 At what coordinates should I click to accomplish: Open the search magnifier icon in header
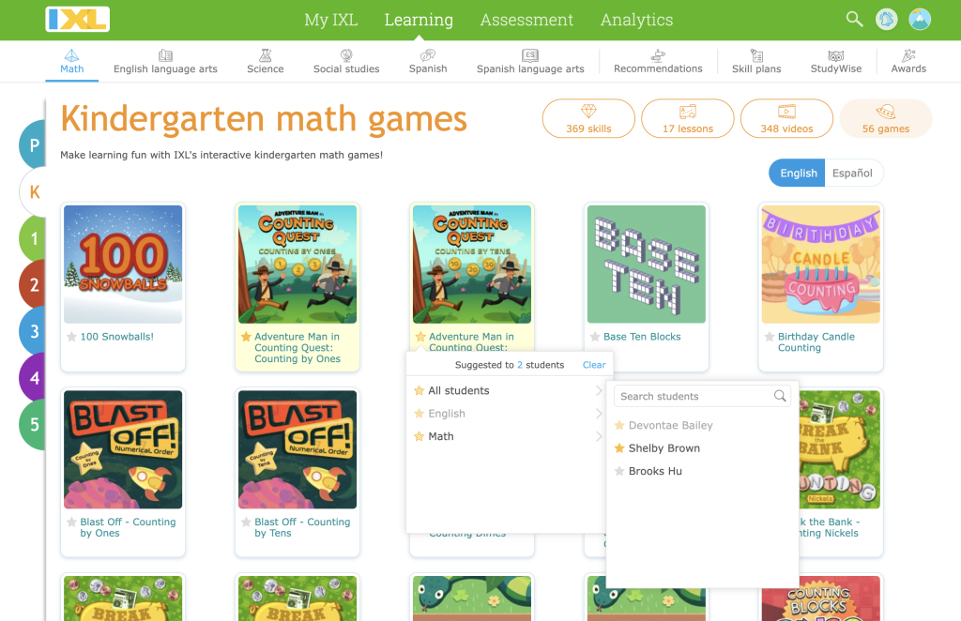854,19
